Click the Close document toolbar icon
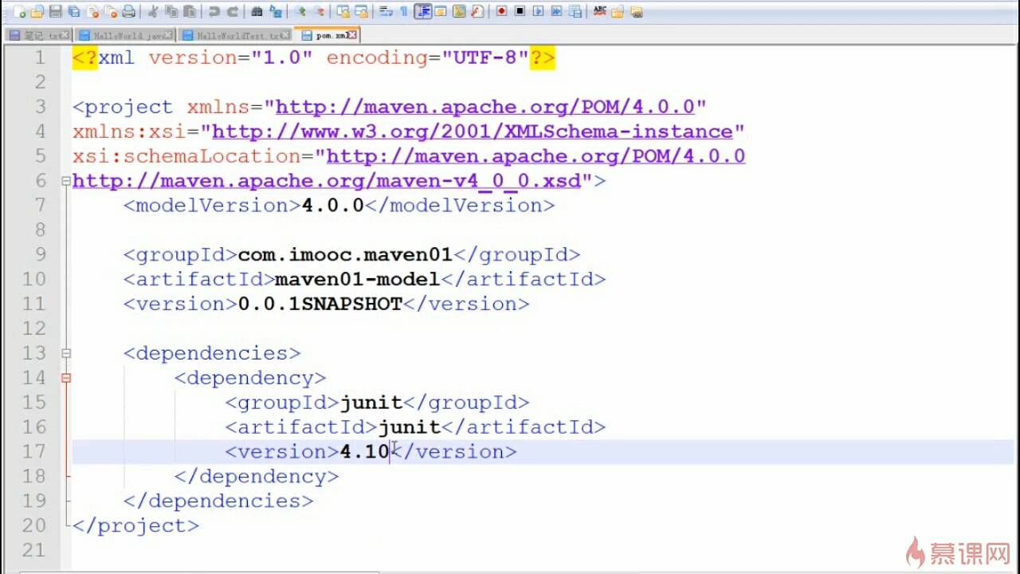The image size is (1020, 574). tap(92, 11)
